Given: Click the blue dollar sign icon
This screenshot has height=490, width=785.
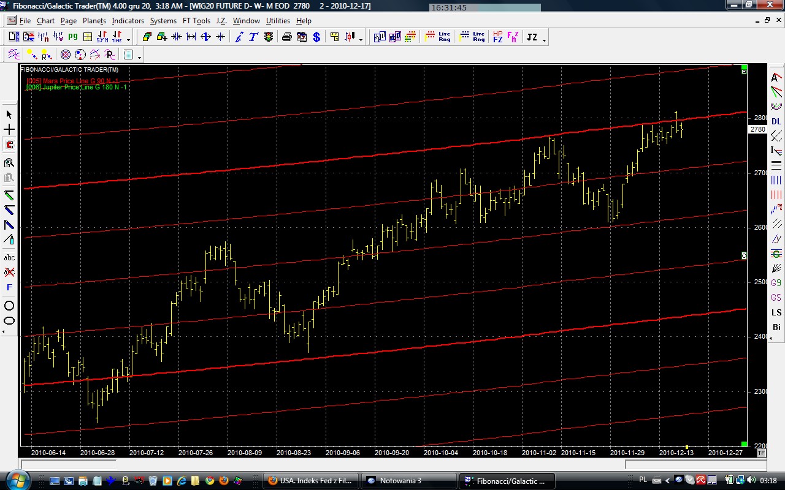Looking at the screenshot, I should 316,37.
